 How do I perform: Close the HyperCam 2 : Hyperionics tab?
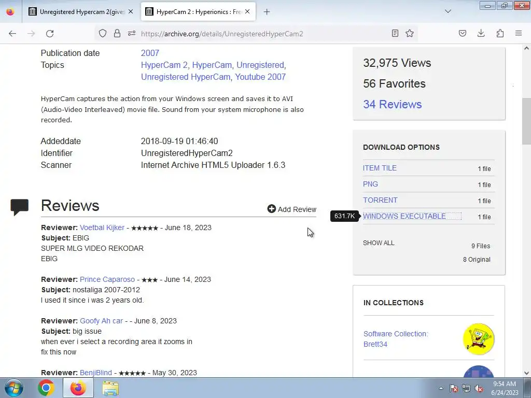247,11
